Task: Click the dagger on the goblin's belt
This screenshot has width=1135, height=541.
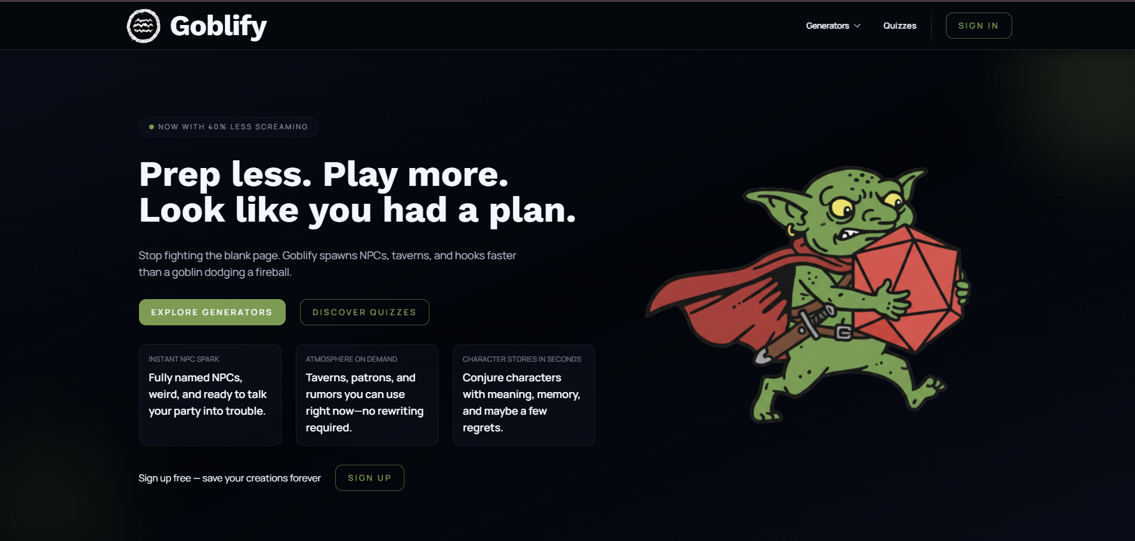Action: pos(793,334)
